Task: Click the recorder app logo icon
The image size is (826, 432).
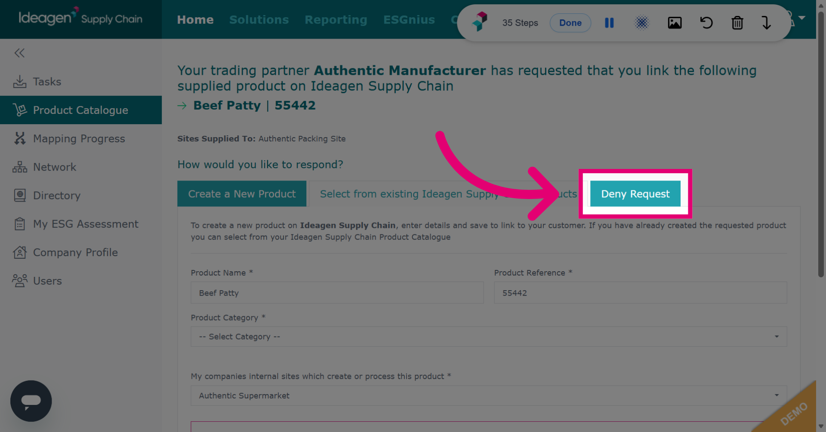Action: point(480,22)
